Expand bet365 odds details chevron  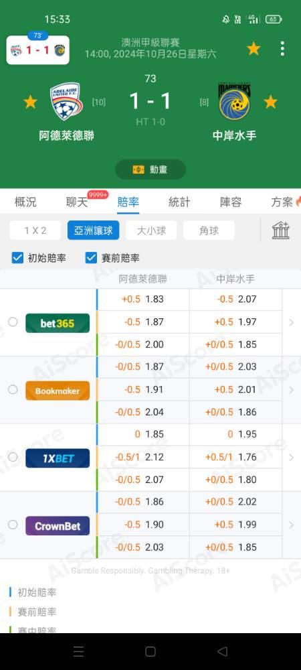point(292,322)
